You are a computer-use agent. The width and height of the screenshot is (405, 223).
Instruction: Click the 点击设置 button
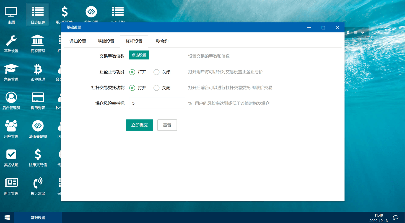point(139,55)
